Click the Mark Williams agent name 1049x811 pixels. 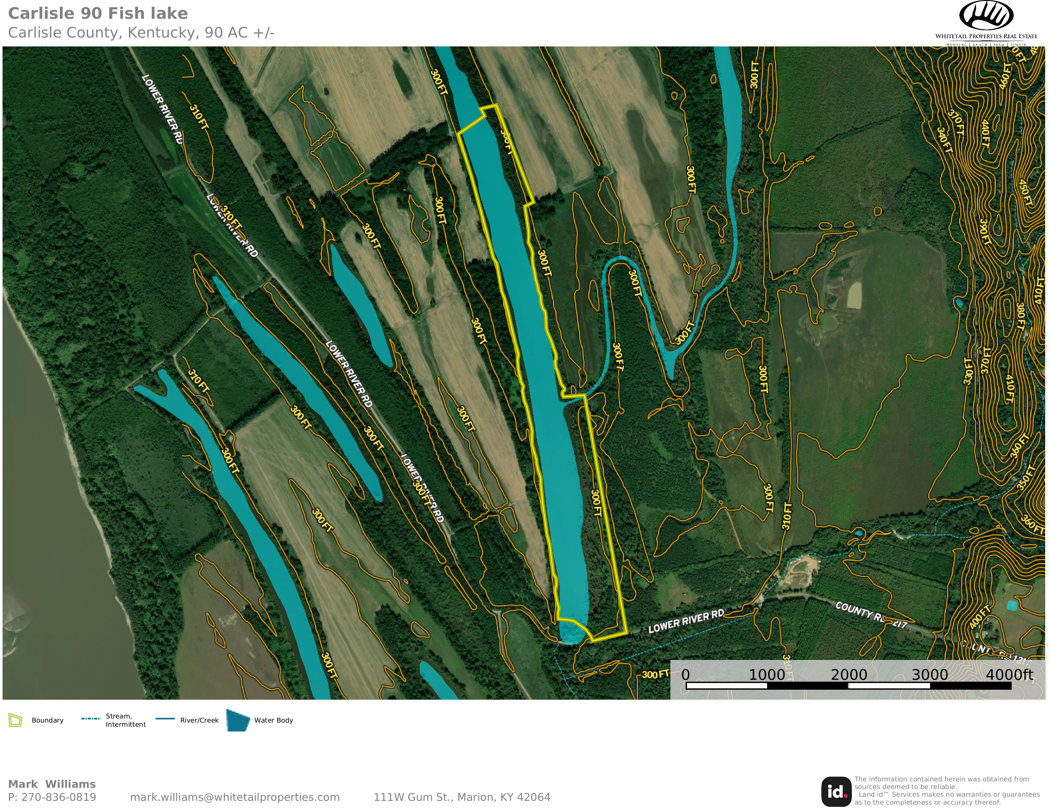[52, 784]
